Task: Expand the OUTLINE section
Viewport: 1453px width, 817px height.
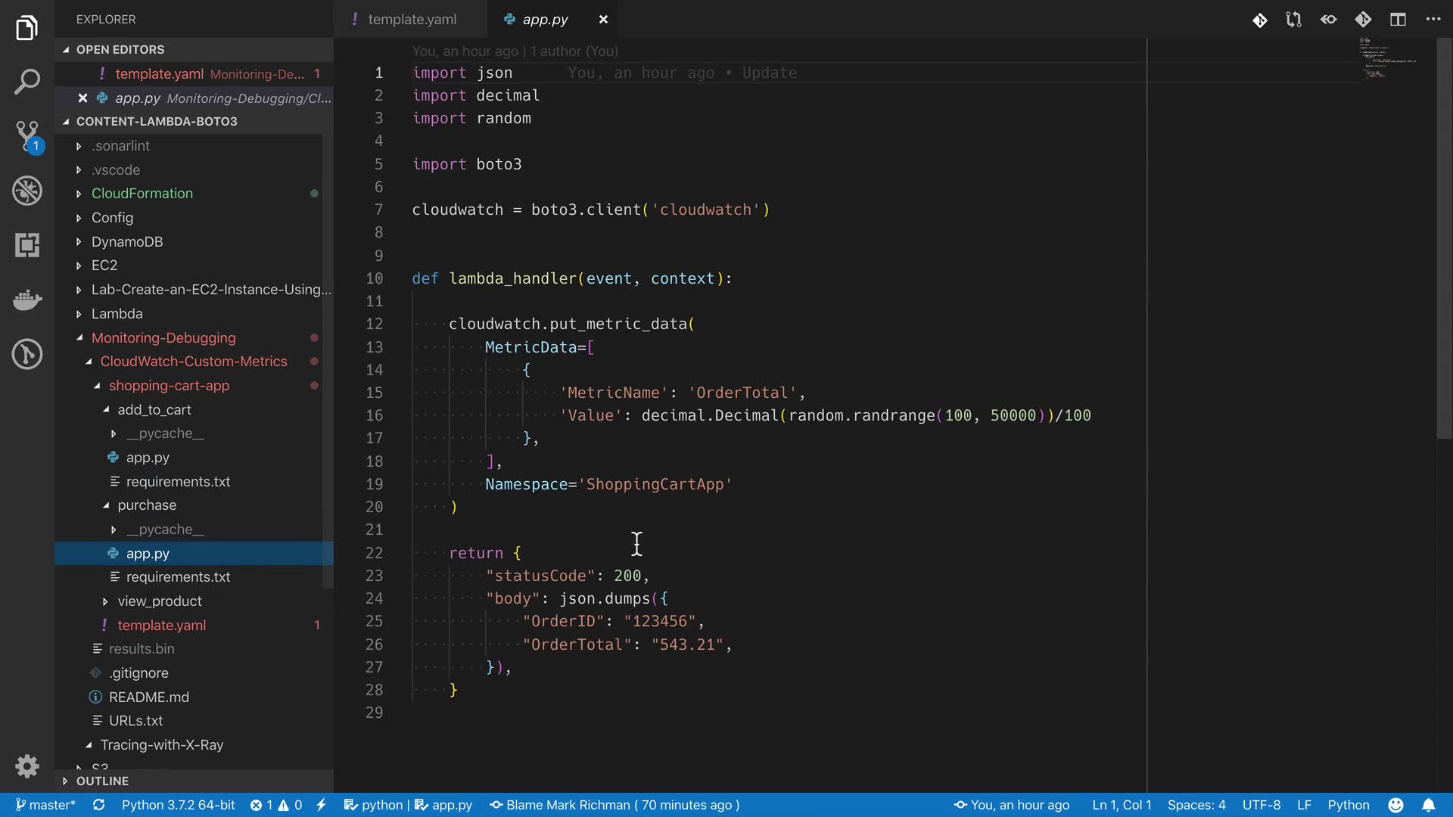Action: pos(102,781)
